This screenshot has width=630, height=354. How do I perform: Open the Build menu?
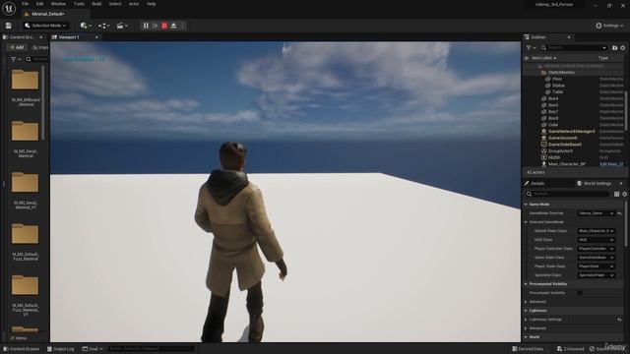[96, 4]
